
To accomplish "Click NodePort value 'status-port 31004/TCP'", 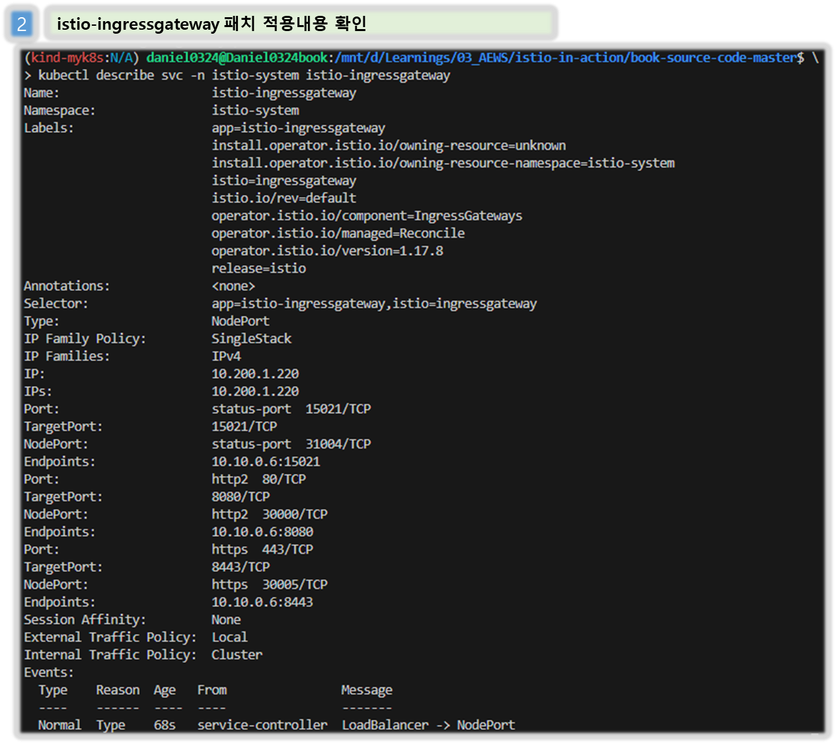I will coord(291,444).
